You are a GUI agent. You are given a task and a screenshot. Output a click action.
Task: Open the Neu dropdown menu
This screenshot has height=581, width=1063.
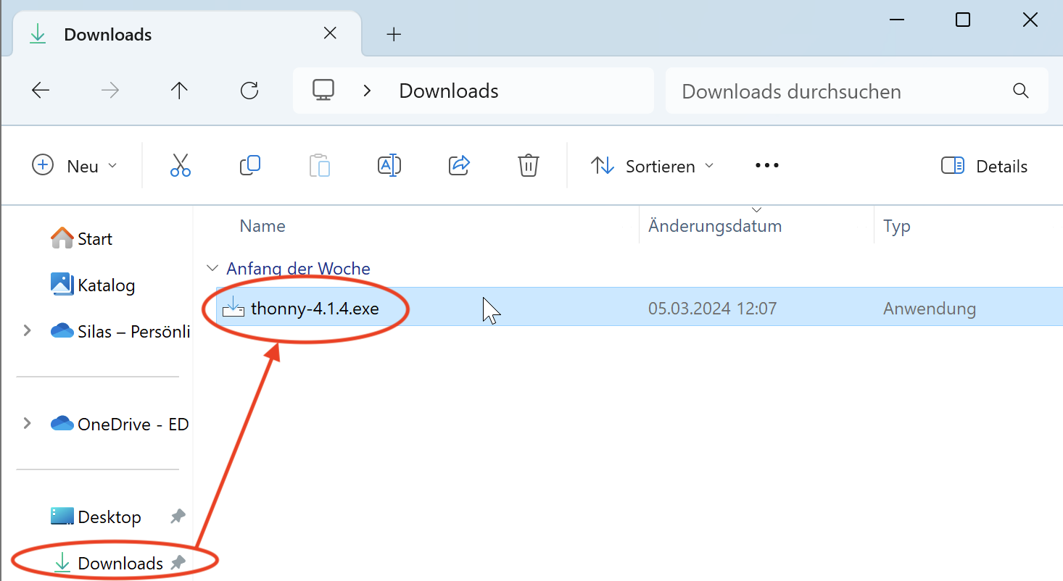(75, 166)
